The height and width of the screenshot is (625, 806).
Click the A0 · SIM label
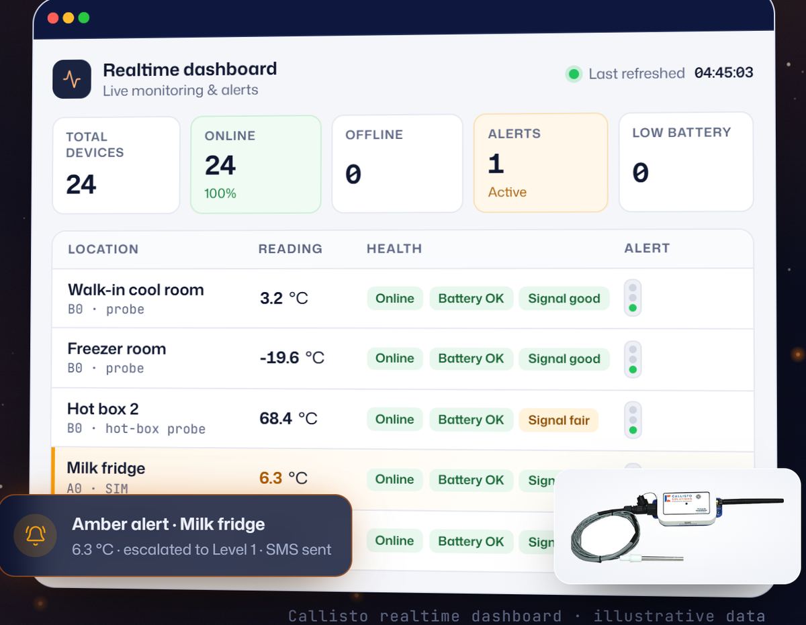click(x=97, y=488)
